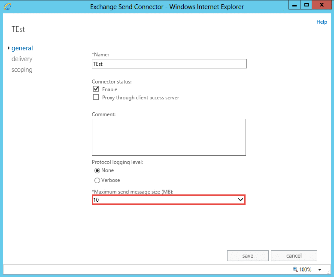The width and height of the screenshot is (334, 277).
Task: Open the Help link
Action: pyautogui.click(x=322, y=22)
